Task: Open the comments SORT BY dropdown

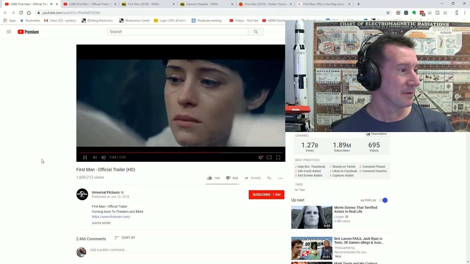Action: [x=125, y=238]
